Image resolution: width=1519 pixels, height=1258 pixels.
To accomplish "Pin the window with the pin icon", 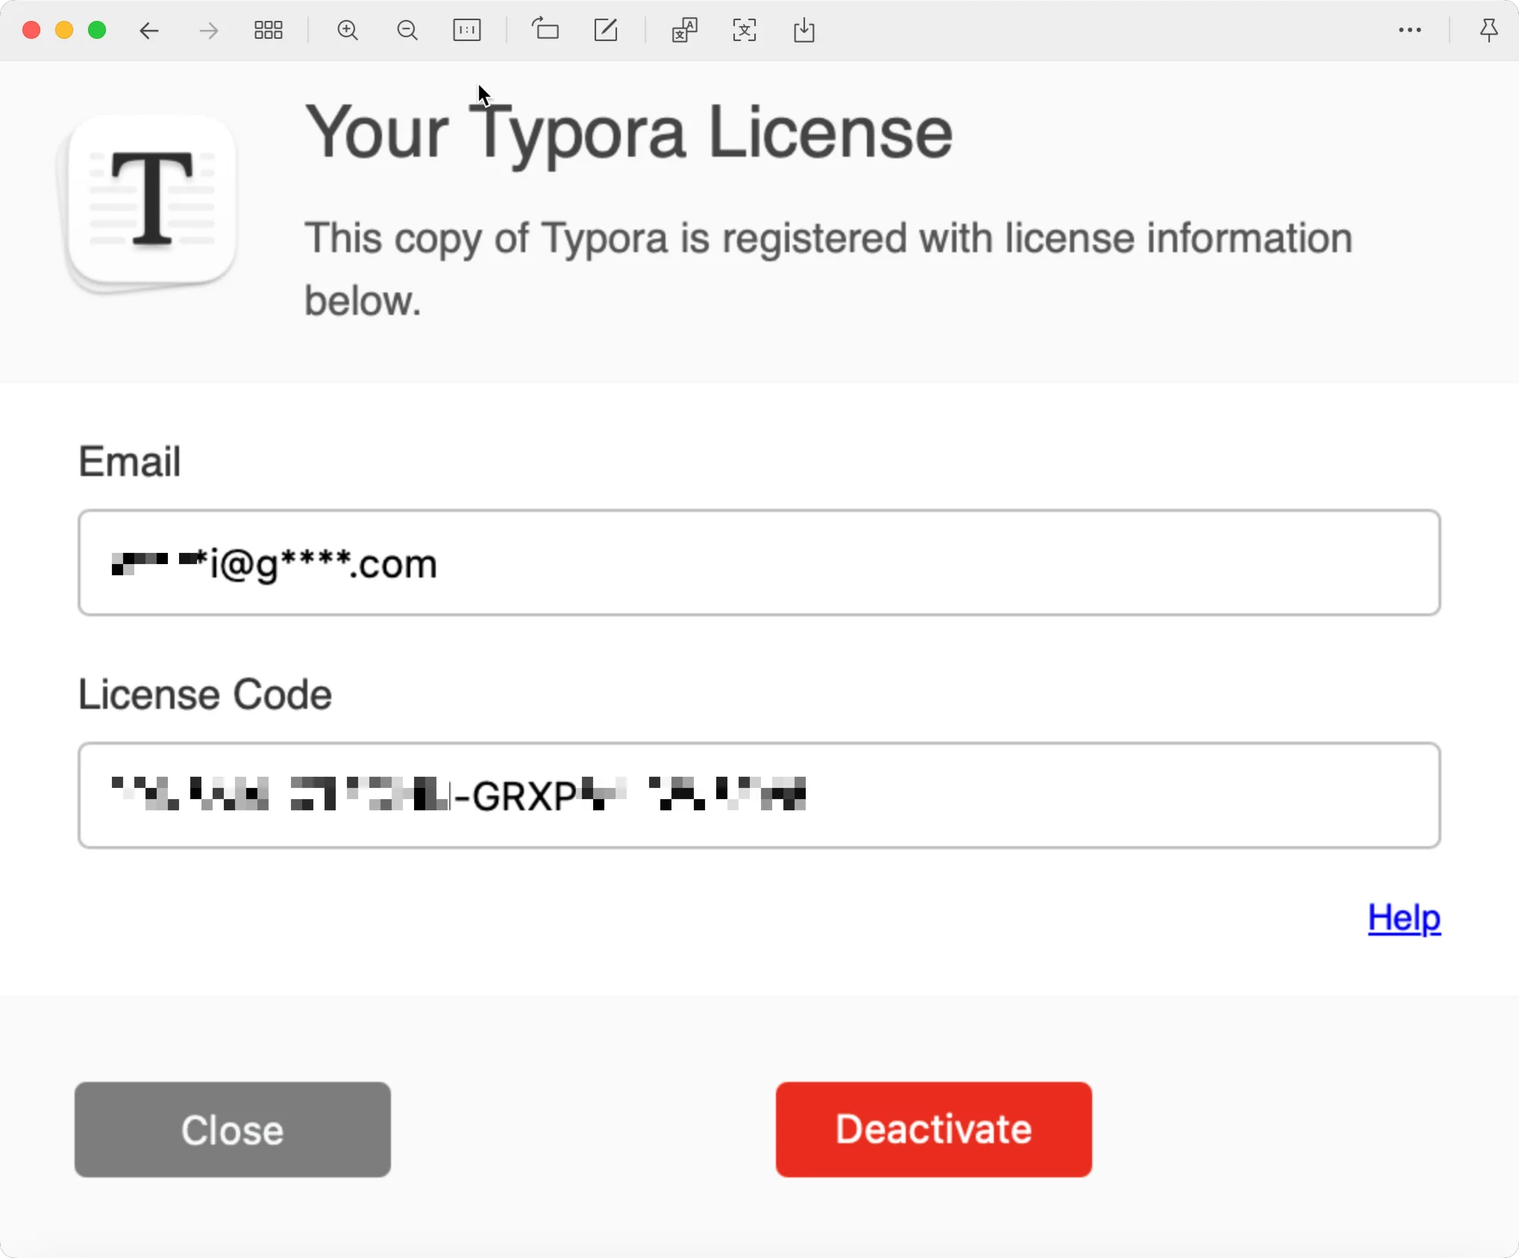I will point(1488,31).
